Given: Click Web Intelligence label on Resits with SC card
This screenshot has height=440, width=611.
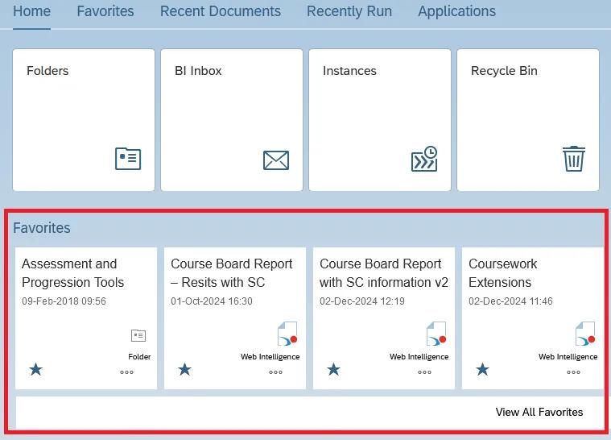Looking at the screenshot, I should click(x=270, y=356).
